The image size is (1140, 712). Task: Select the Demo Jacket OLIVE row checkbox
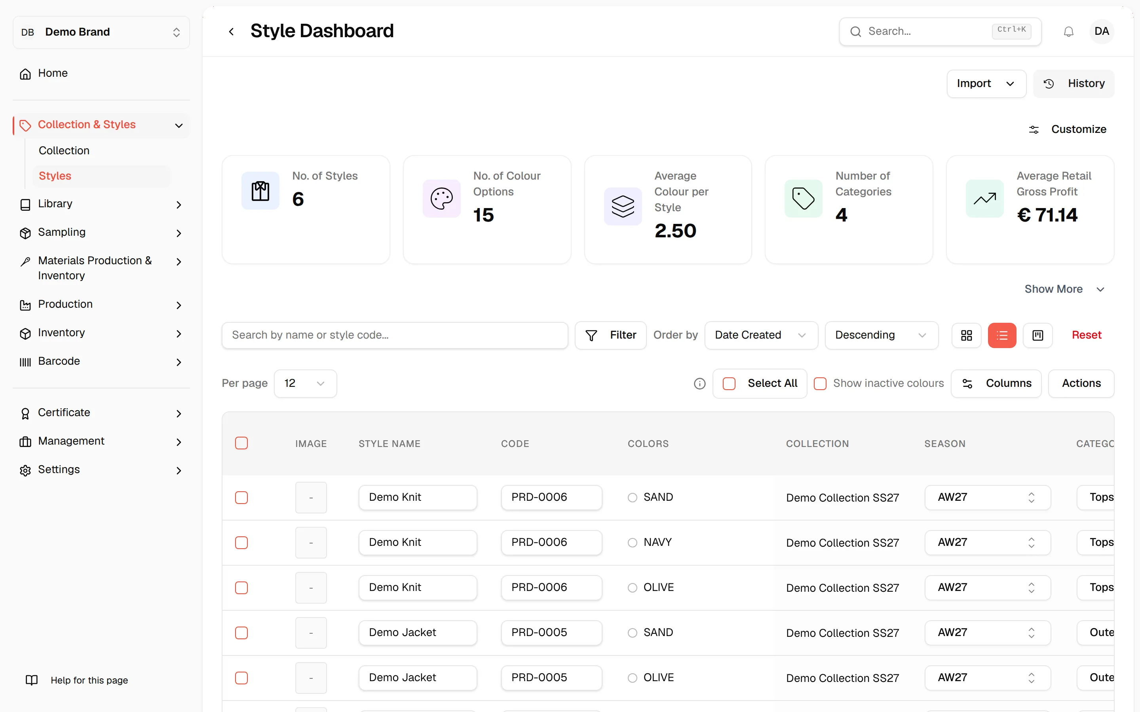pos(241,678)
